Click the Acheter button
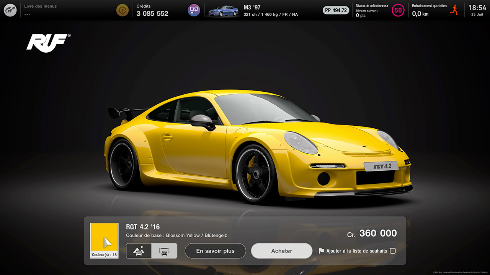This screenshot has height=275, width=490. click(282, 251)
